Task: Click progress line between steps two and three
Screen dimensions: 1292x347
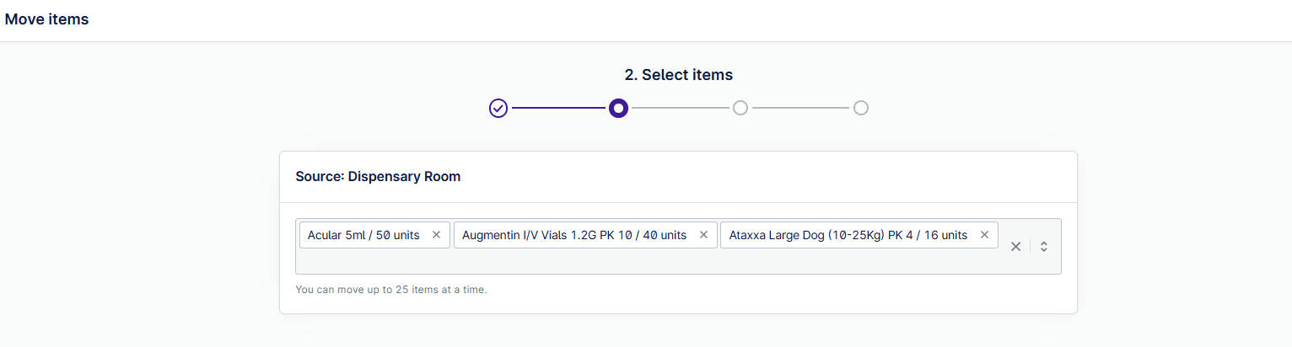Action: tap(680, 108)
